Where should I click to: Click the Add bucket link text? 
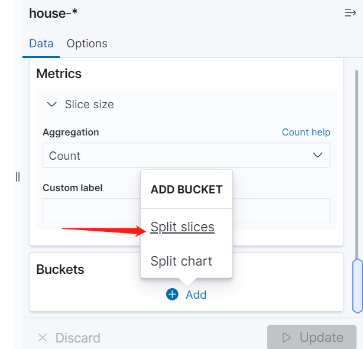point(196,295)
